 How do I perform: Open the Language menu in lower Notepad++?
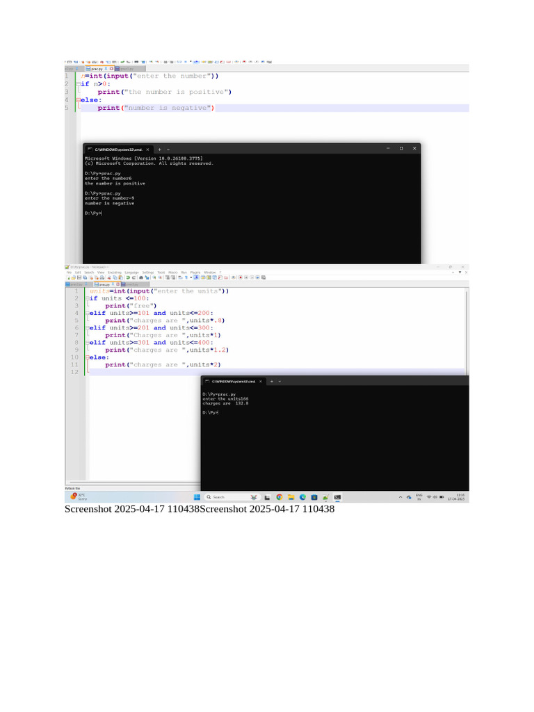pos(131,273)
